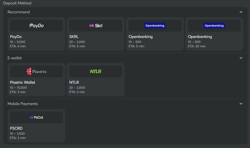Click the Mobile Payments section header

coord(23,104)
